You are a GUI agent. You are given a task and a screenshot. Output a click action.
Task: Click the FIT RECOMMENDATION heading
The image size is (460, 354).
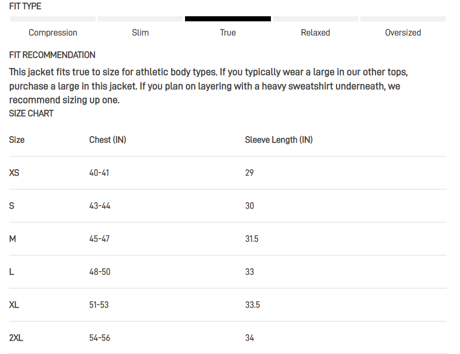(x=52, y=55)
